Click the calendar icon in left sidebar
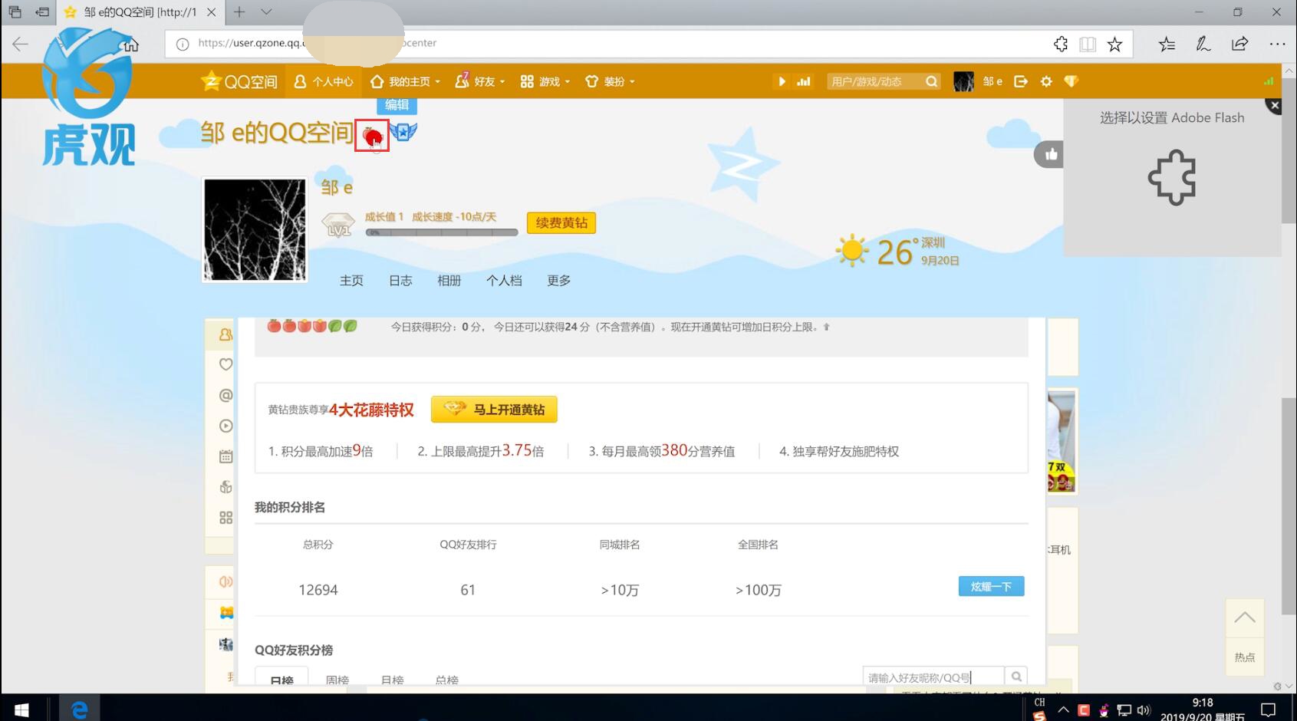Viewport: 1297px width, 721px height. click(x=225, y=456)
